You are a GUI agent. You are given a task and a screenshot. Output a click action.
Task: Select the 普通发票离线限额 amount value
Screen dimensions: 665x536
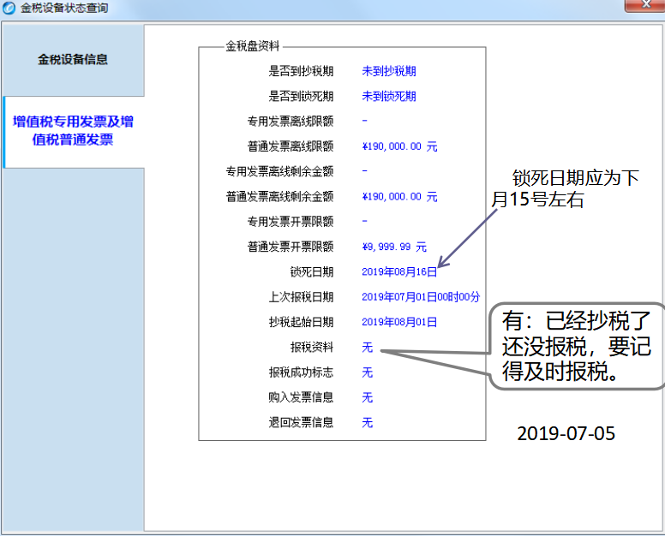(x=399, y=146)
